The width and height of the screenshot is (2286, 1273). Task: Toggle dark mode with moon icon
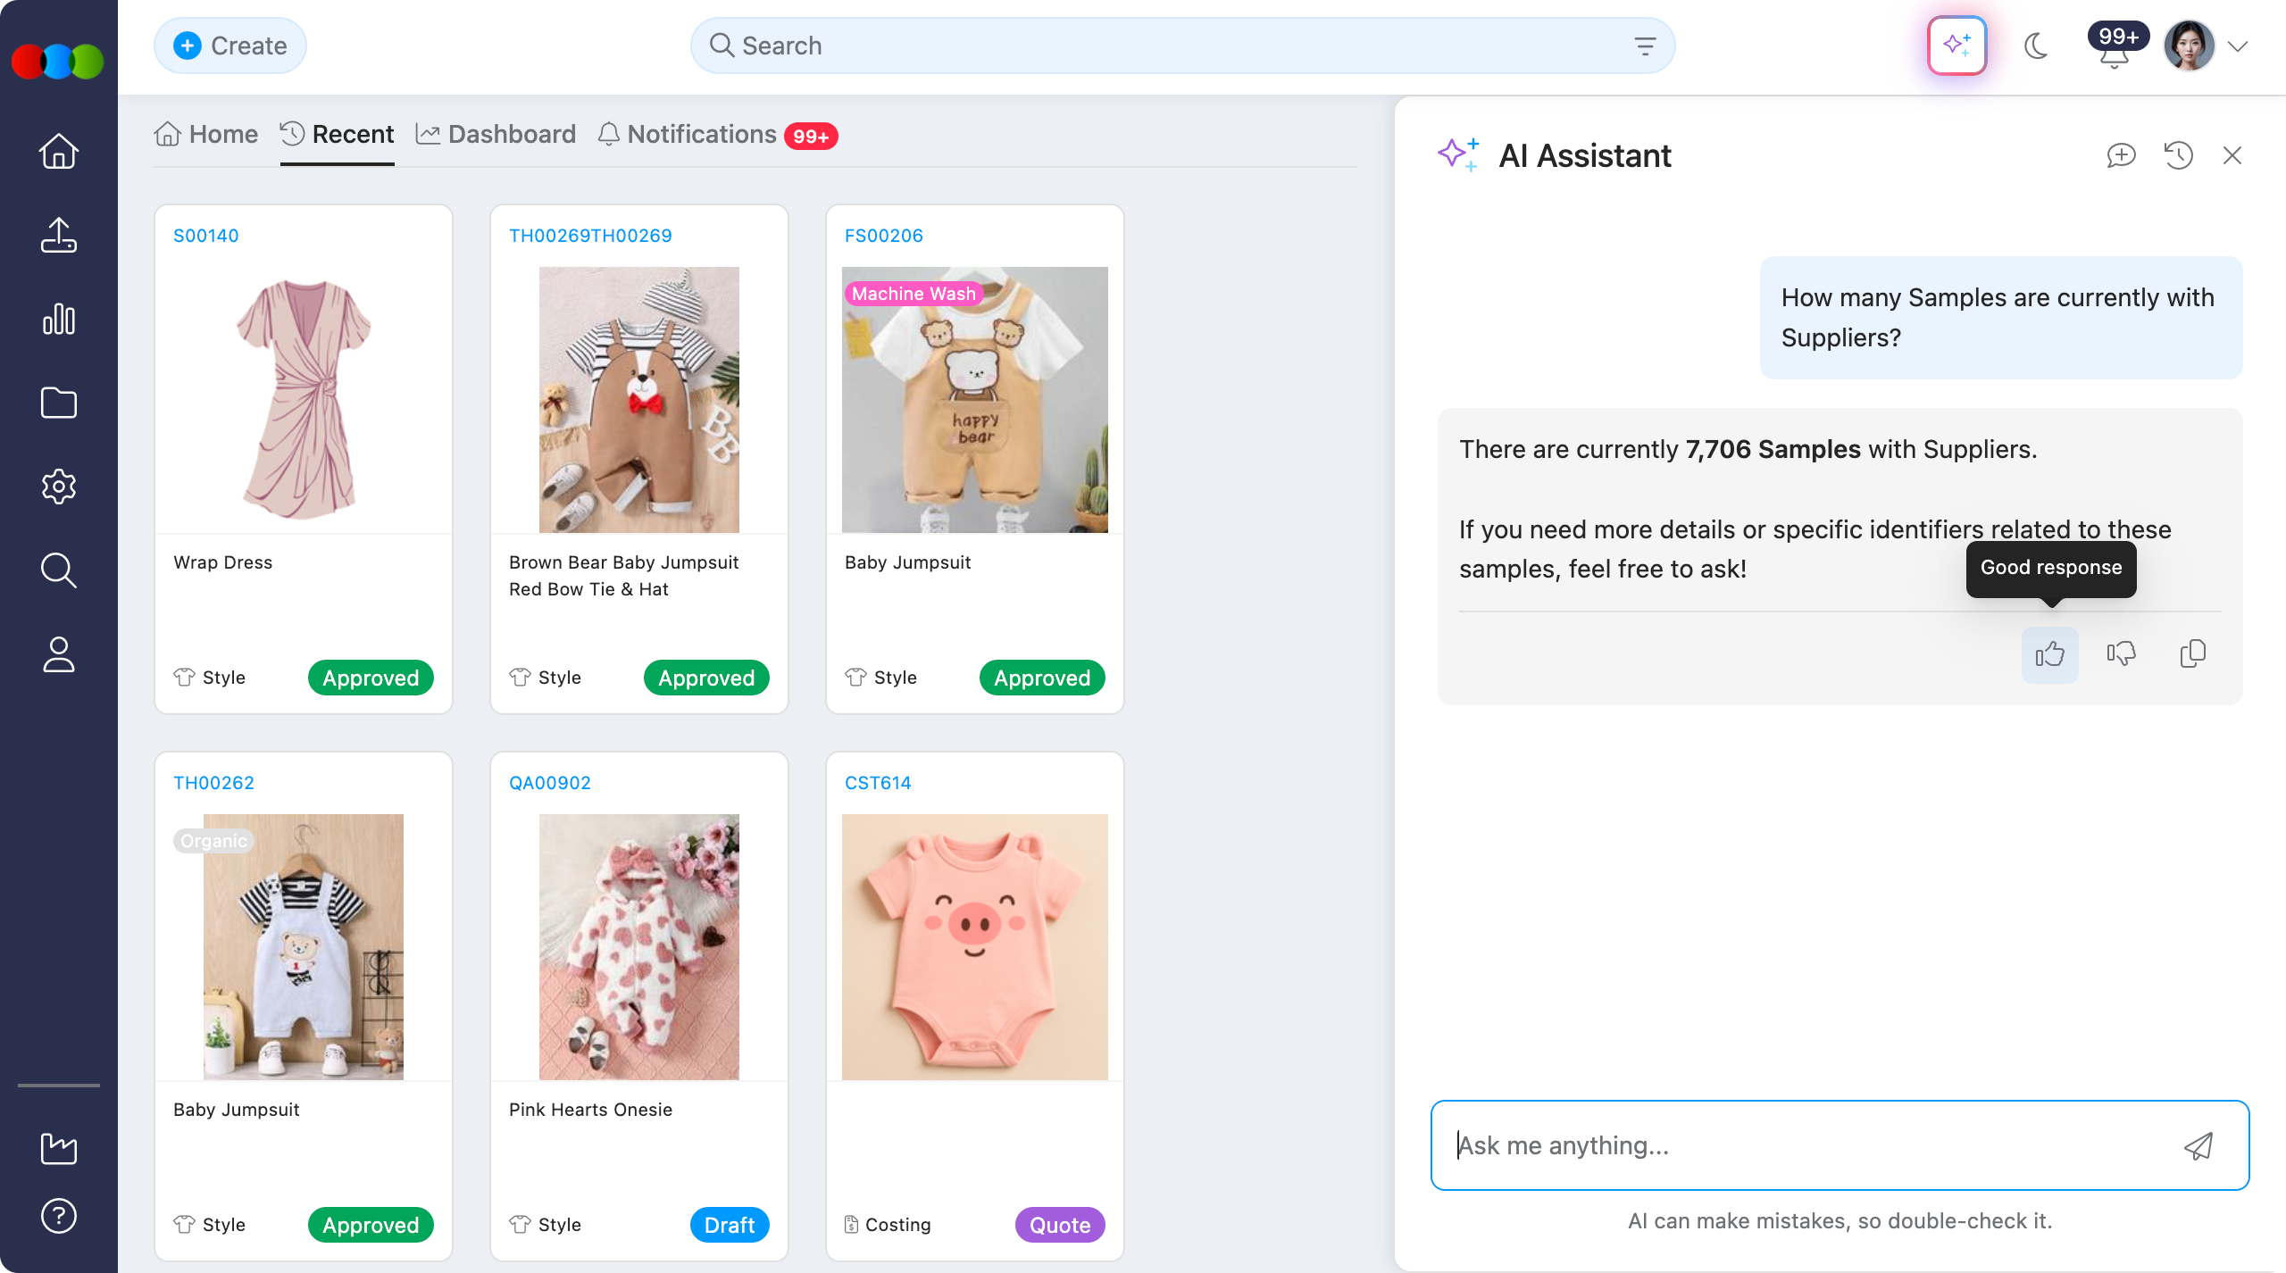click(x=2036, y=46)
